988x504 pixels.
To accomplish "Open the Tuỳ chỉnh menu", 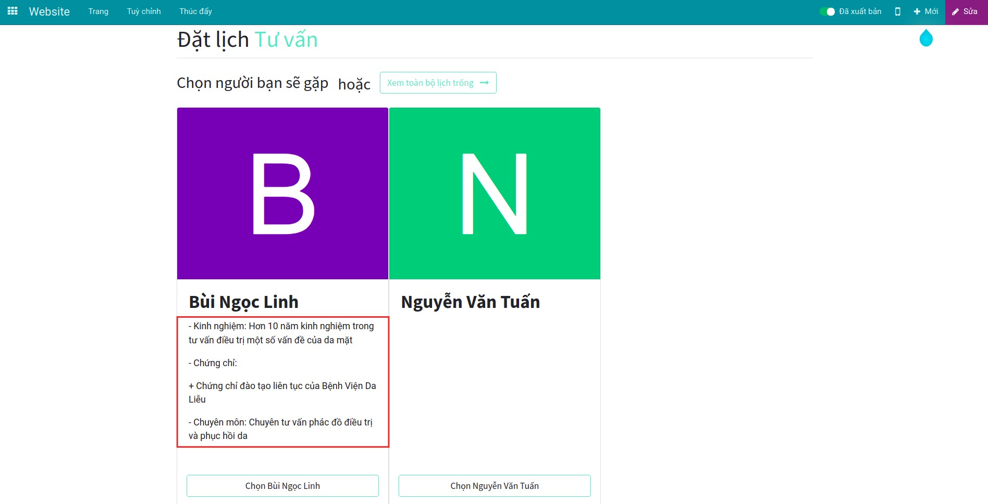I will point(143,11).
